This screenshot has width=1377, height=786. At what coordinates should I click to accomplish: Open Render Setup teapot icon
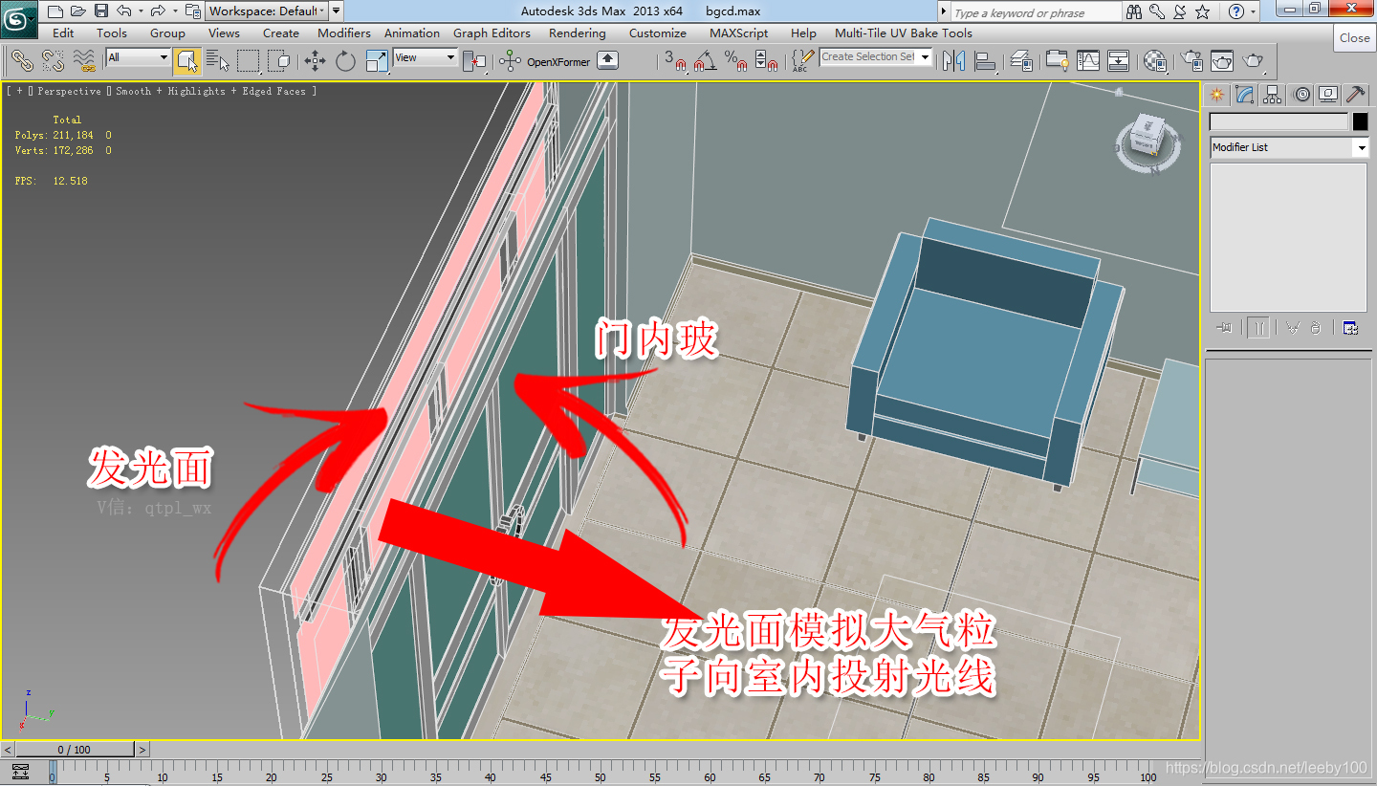[1191, 61]
